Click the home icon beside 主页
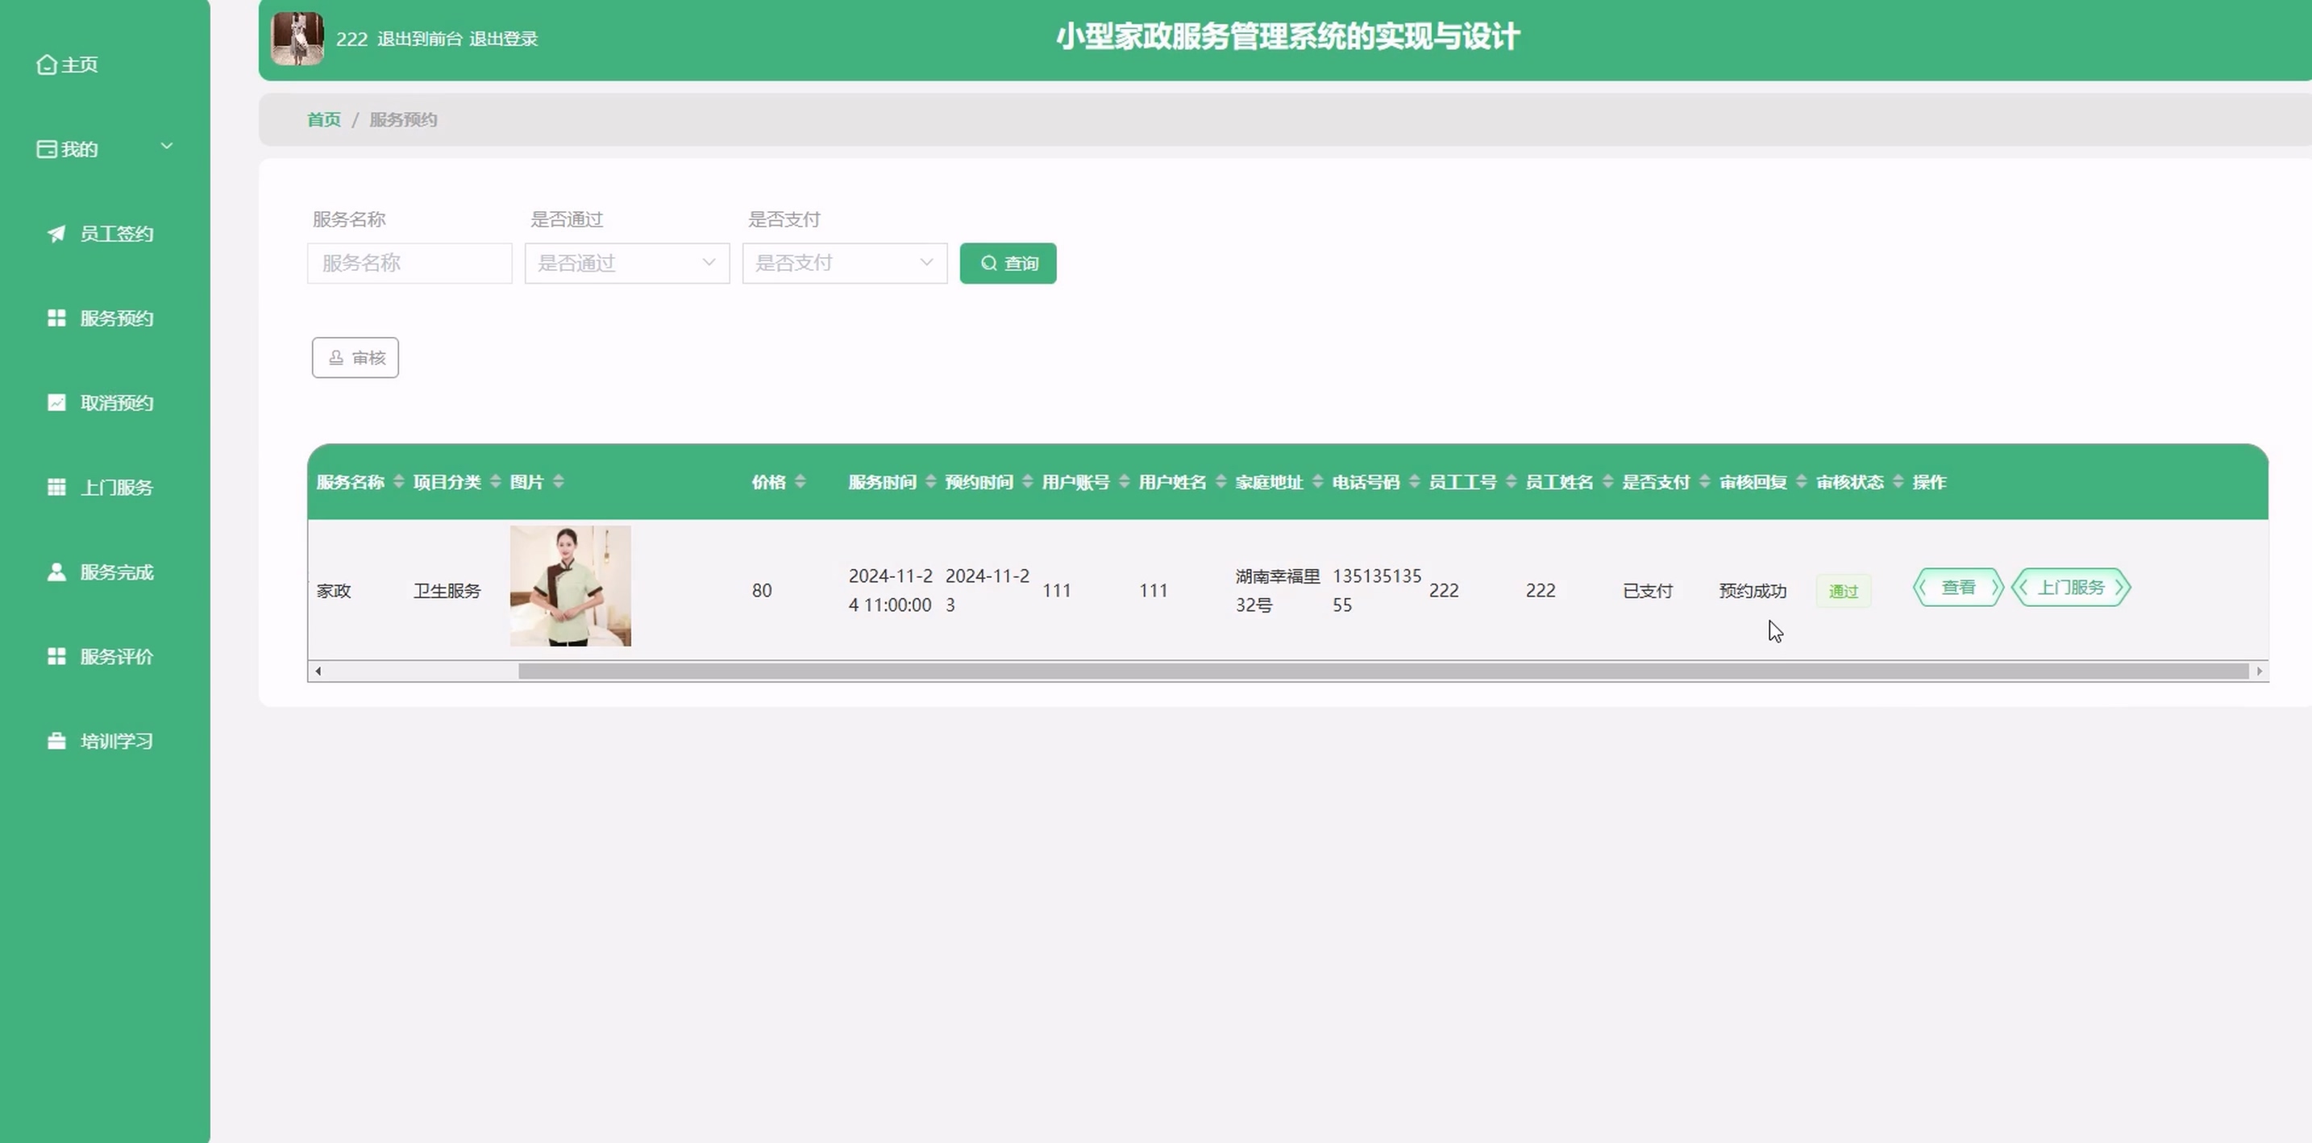 click(x=47, y=64)
